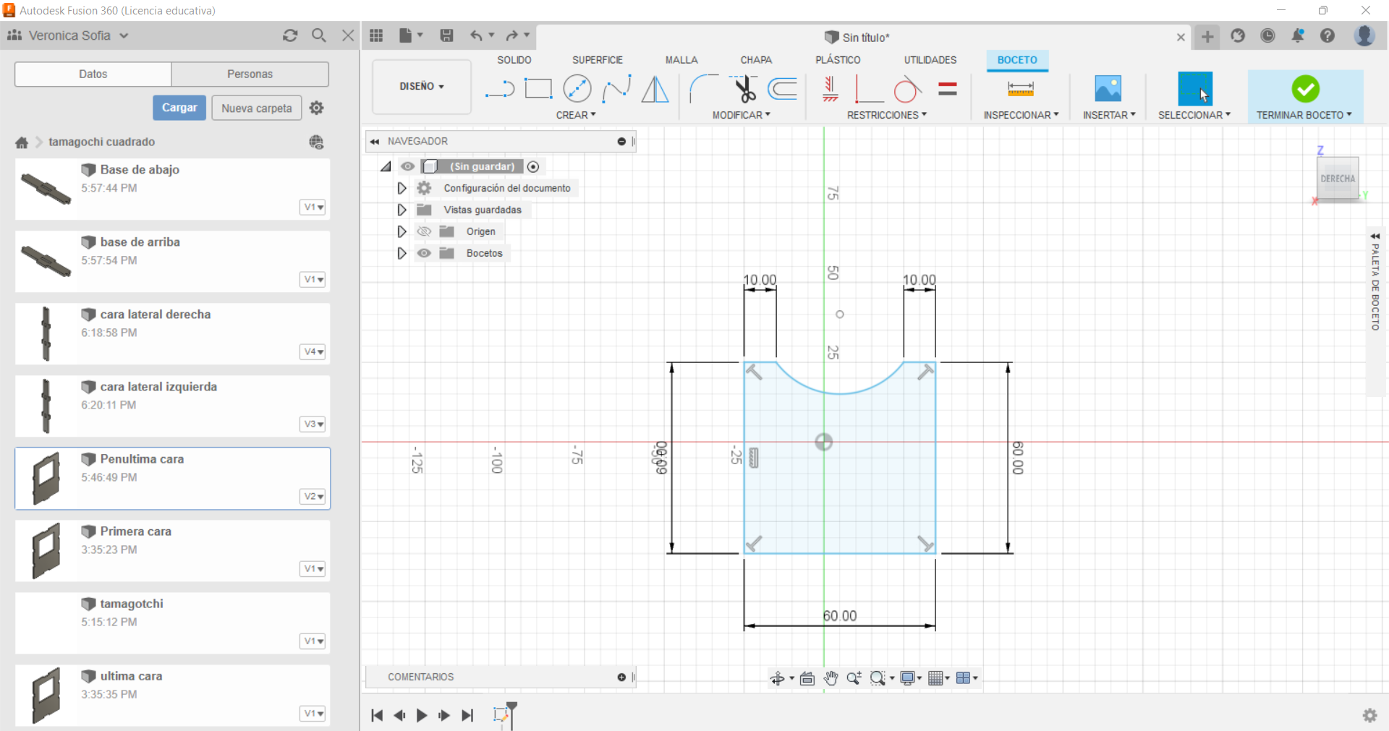Image resolution: width=1389 pixels, height=731 pixels.
Task: Select the Circle sketch tool
Action: tap(577, 89)
